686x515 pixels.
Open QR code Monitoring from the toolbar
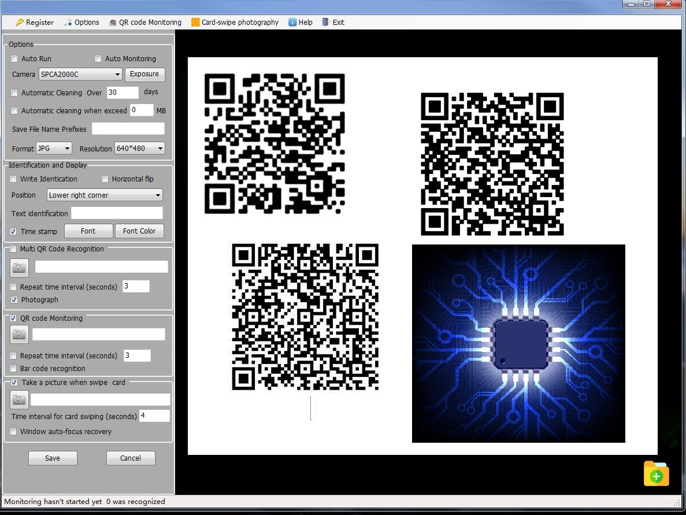pos(145,22)
